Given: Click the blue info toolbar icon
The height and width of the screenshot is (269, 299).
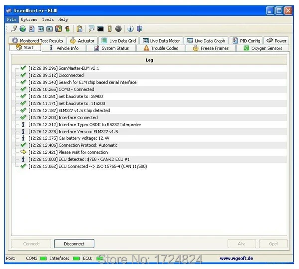Looking at the screenshot, I should [x=130, y=29].
